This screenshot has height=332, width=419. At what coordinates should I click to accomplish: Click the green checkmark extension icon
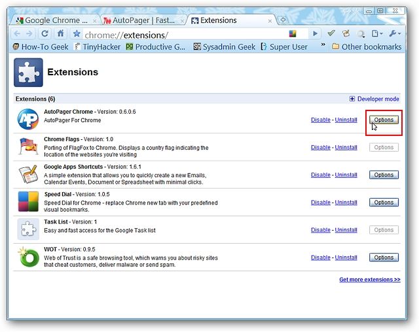point(332,34)
